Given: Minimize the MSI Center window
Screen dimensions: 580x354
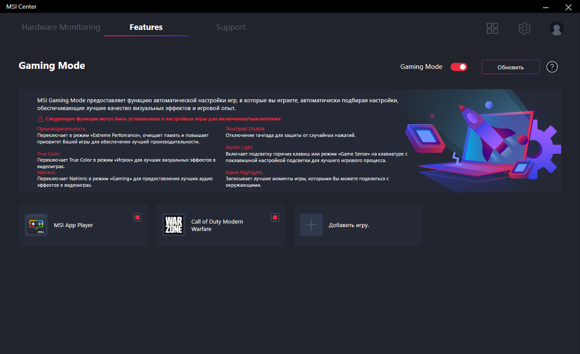Looking at the screenshot, I should [x=546, y=7].
